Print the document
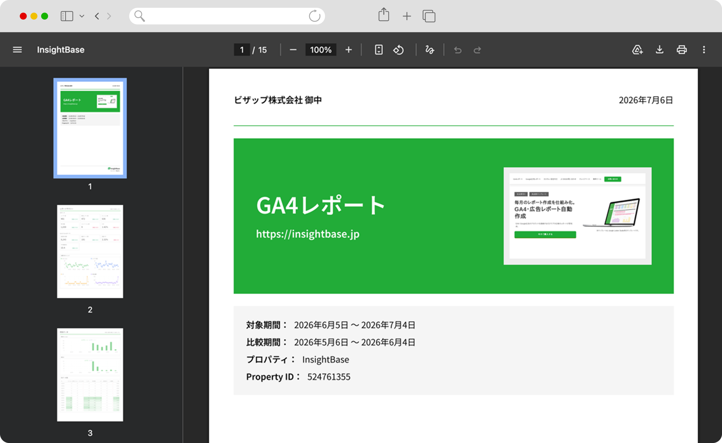 click(682, 50)
